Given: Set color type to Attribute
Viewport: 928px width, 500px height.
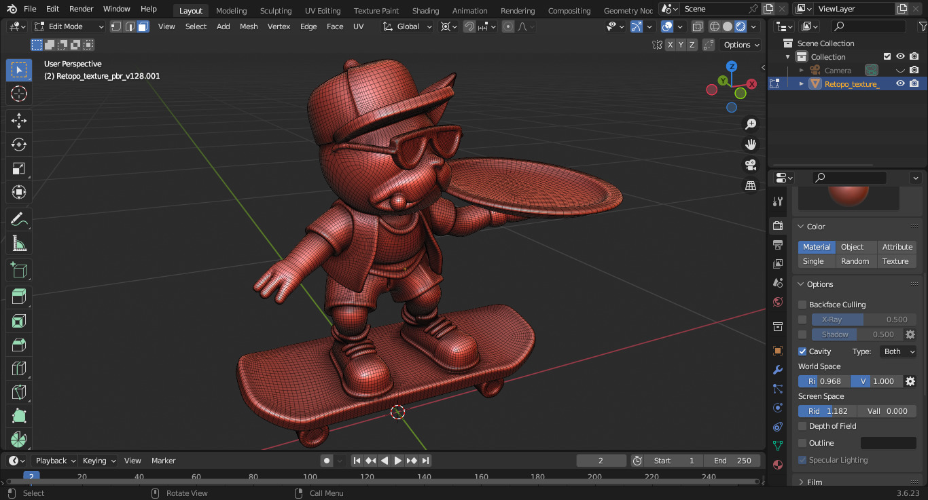Looking at the screenshot, I should point(897,247).
